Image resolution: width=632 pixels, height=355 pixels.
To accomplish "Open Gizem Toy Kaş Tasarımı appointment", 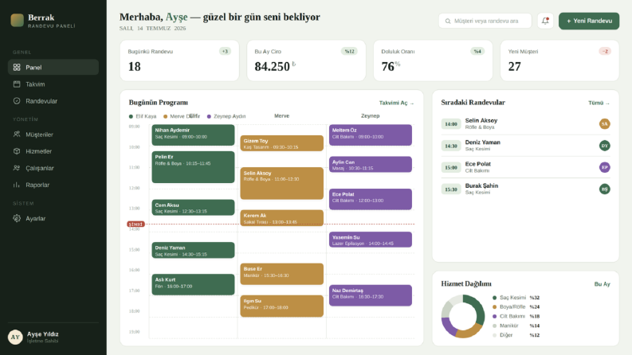I will (282, 143).
